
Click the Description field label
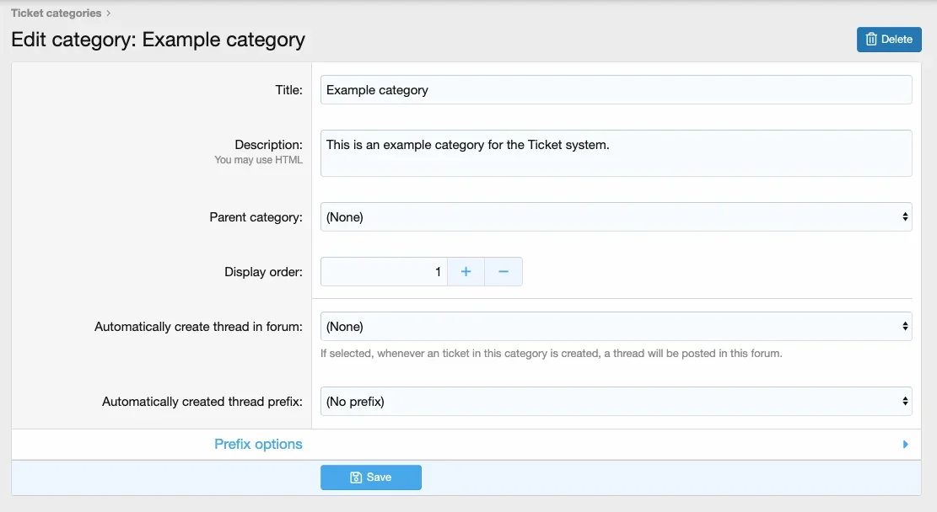[x=268, y=145]
